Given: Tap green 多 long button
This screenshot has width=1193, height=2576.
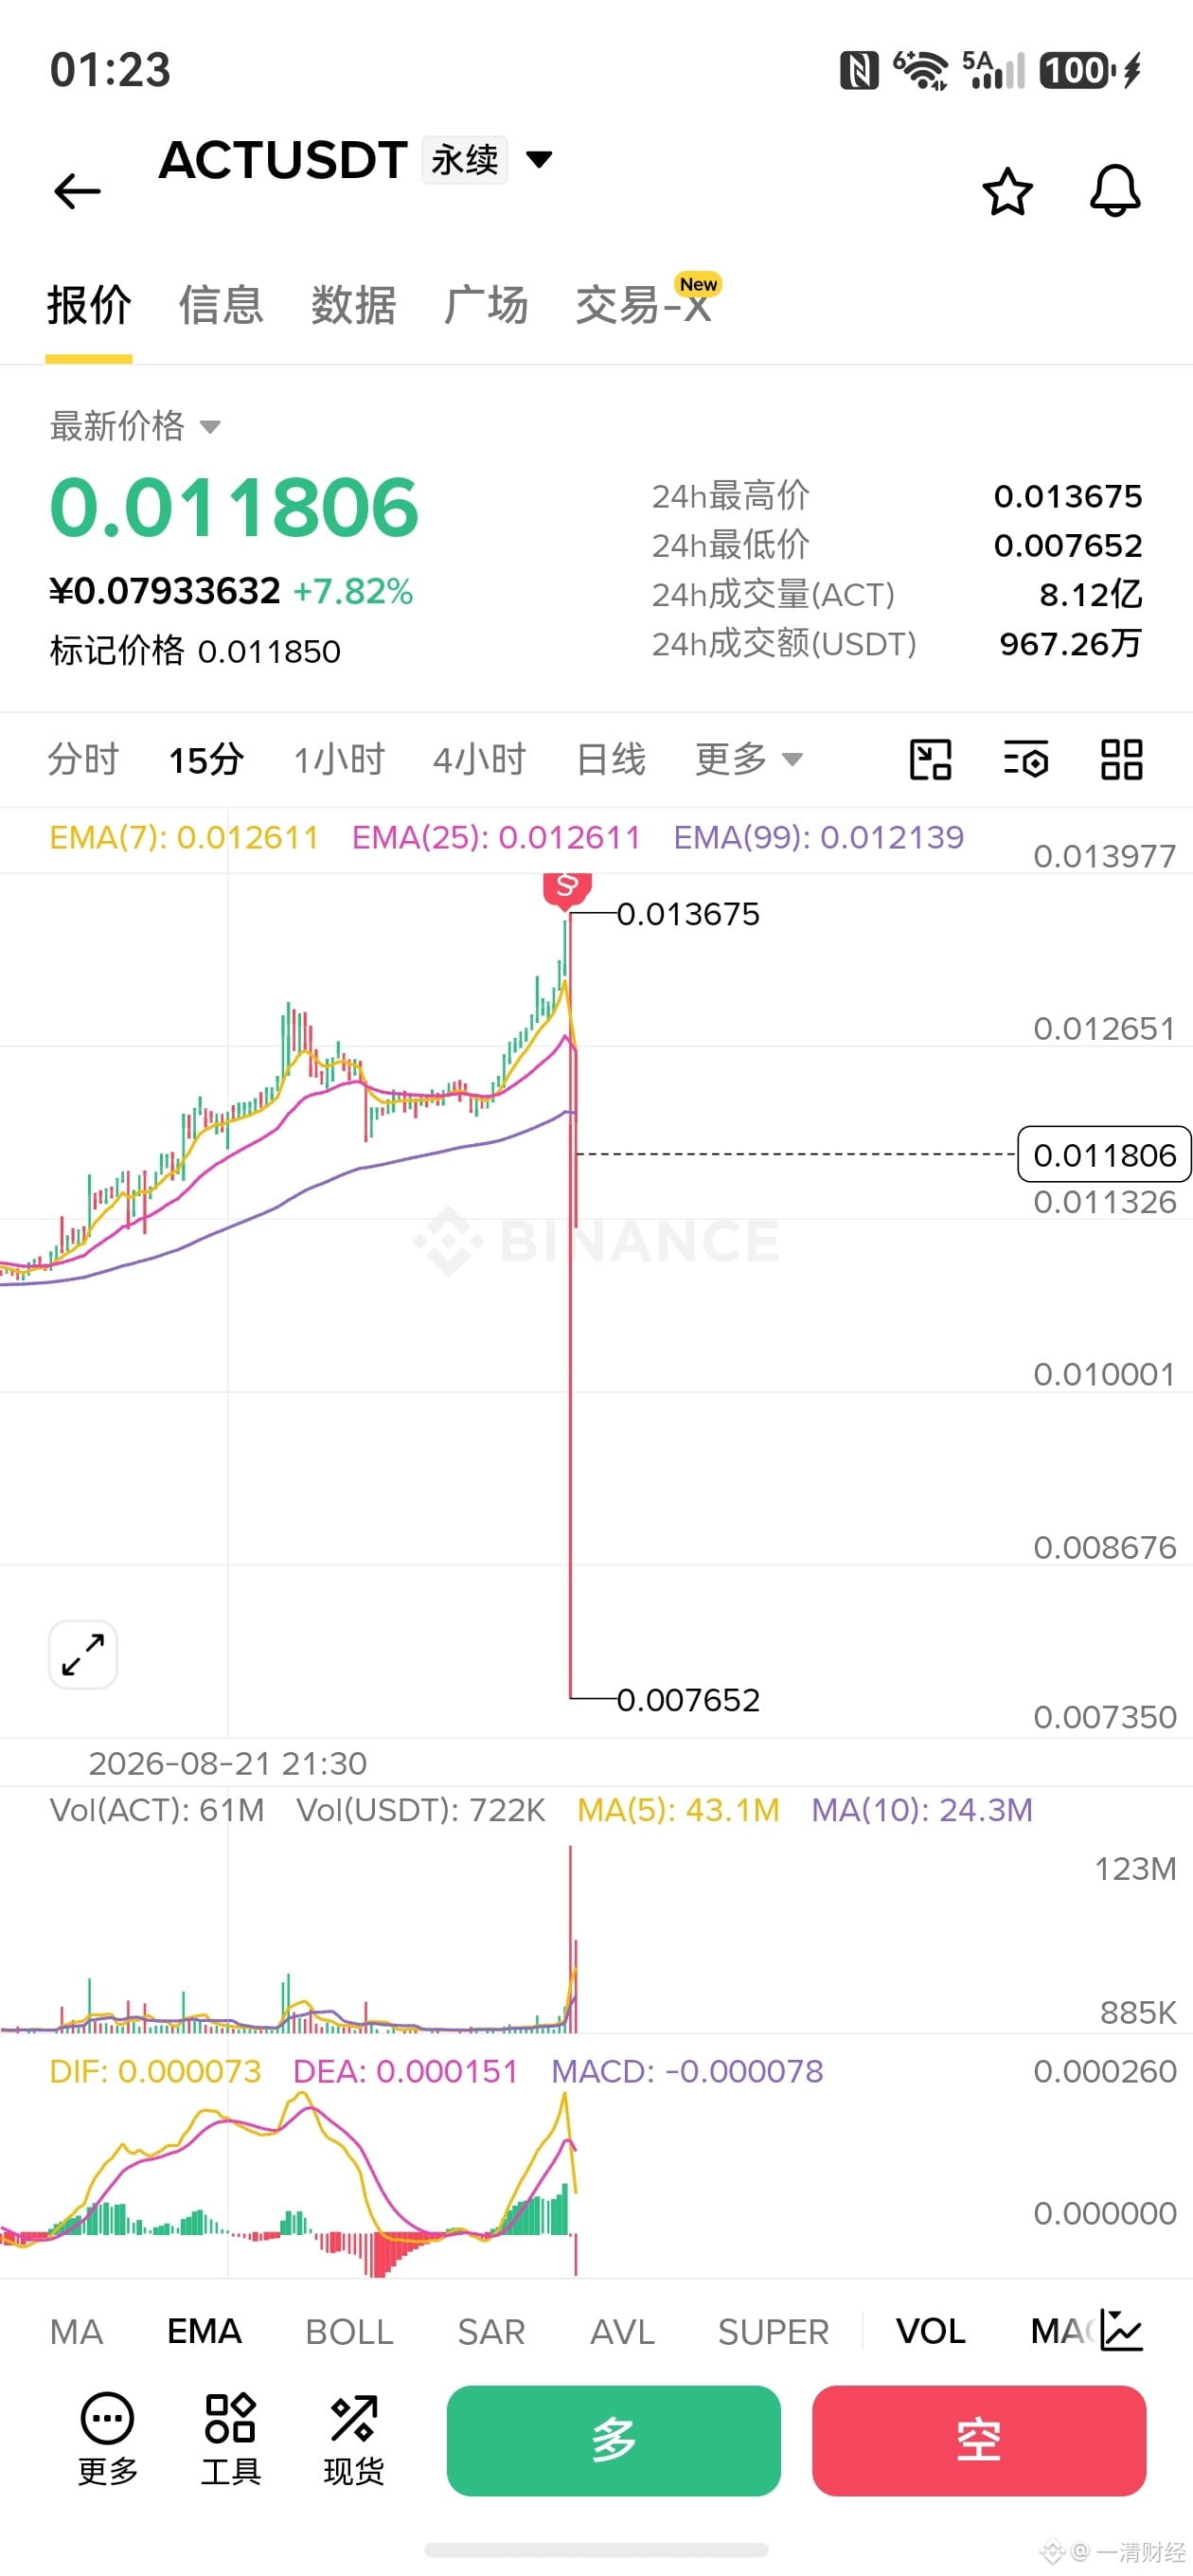Looking at the screenshot, I should click(x=613, y=2440).
